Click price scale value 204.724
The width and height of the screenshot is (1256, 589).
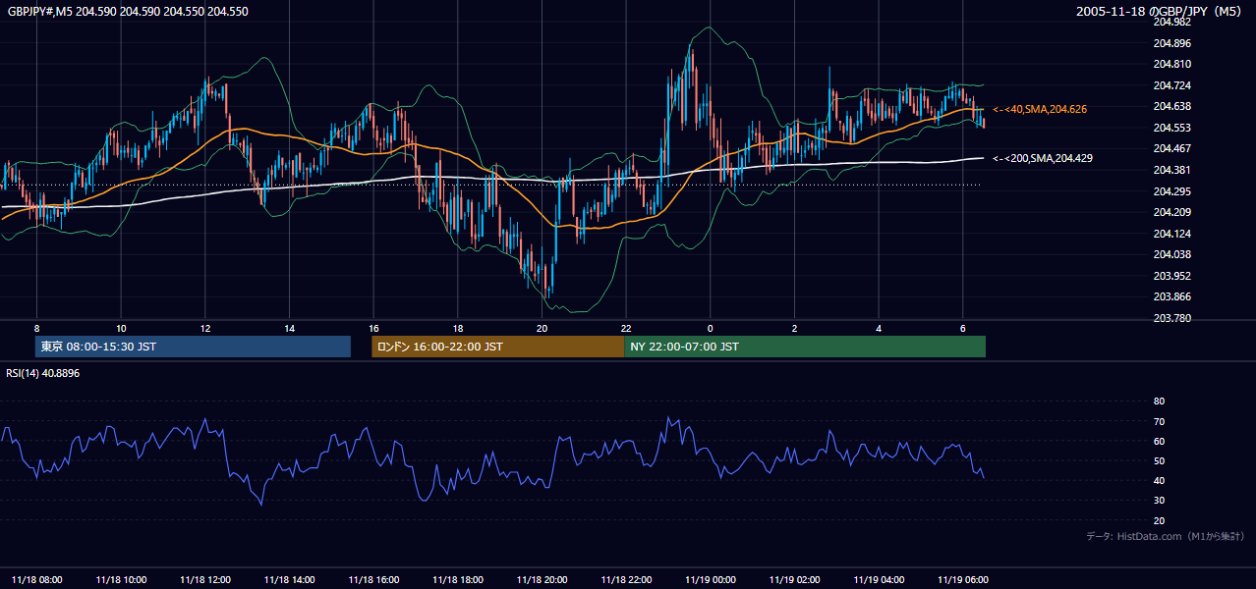1171,85
